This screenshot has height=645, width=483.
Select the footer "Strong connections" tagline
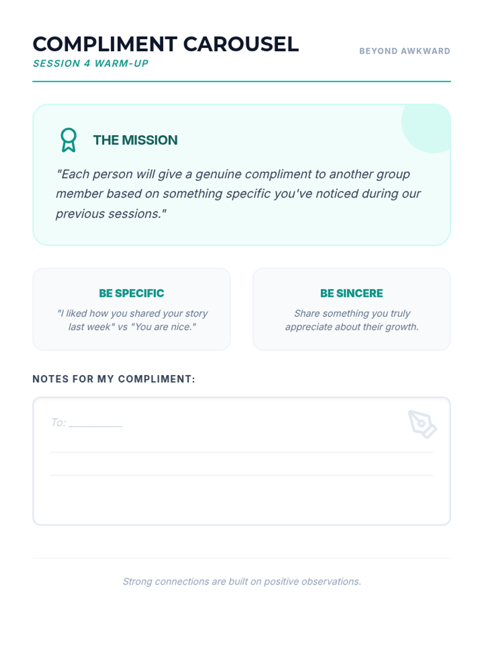point(242,581)
